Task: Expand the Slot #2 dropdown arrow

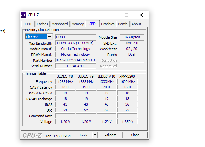Action: tap(49, 37)
